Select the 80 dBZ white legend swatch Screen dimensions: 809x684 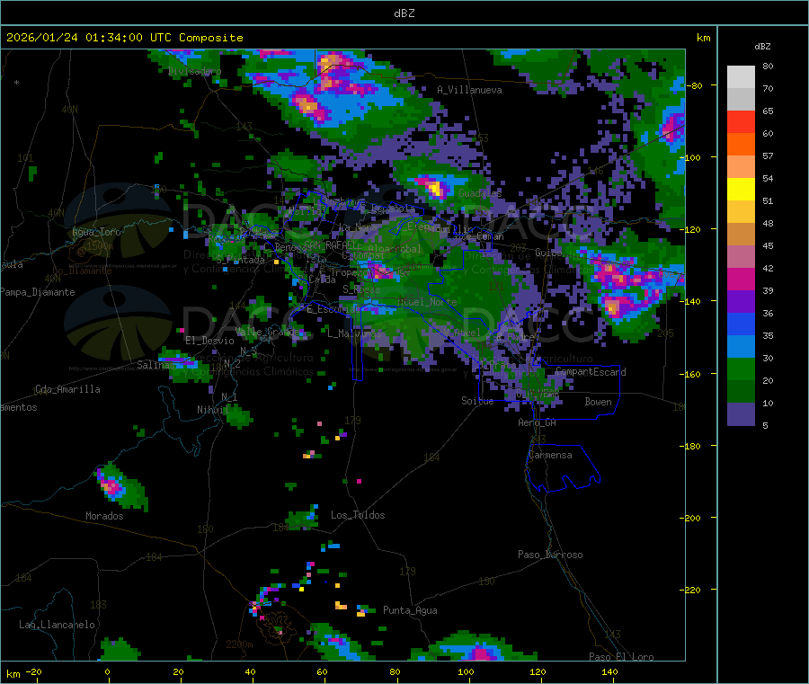pos(741,77)
